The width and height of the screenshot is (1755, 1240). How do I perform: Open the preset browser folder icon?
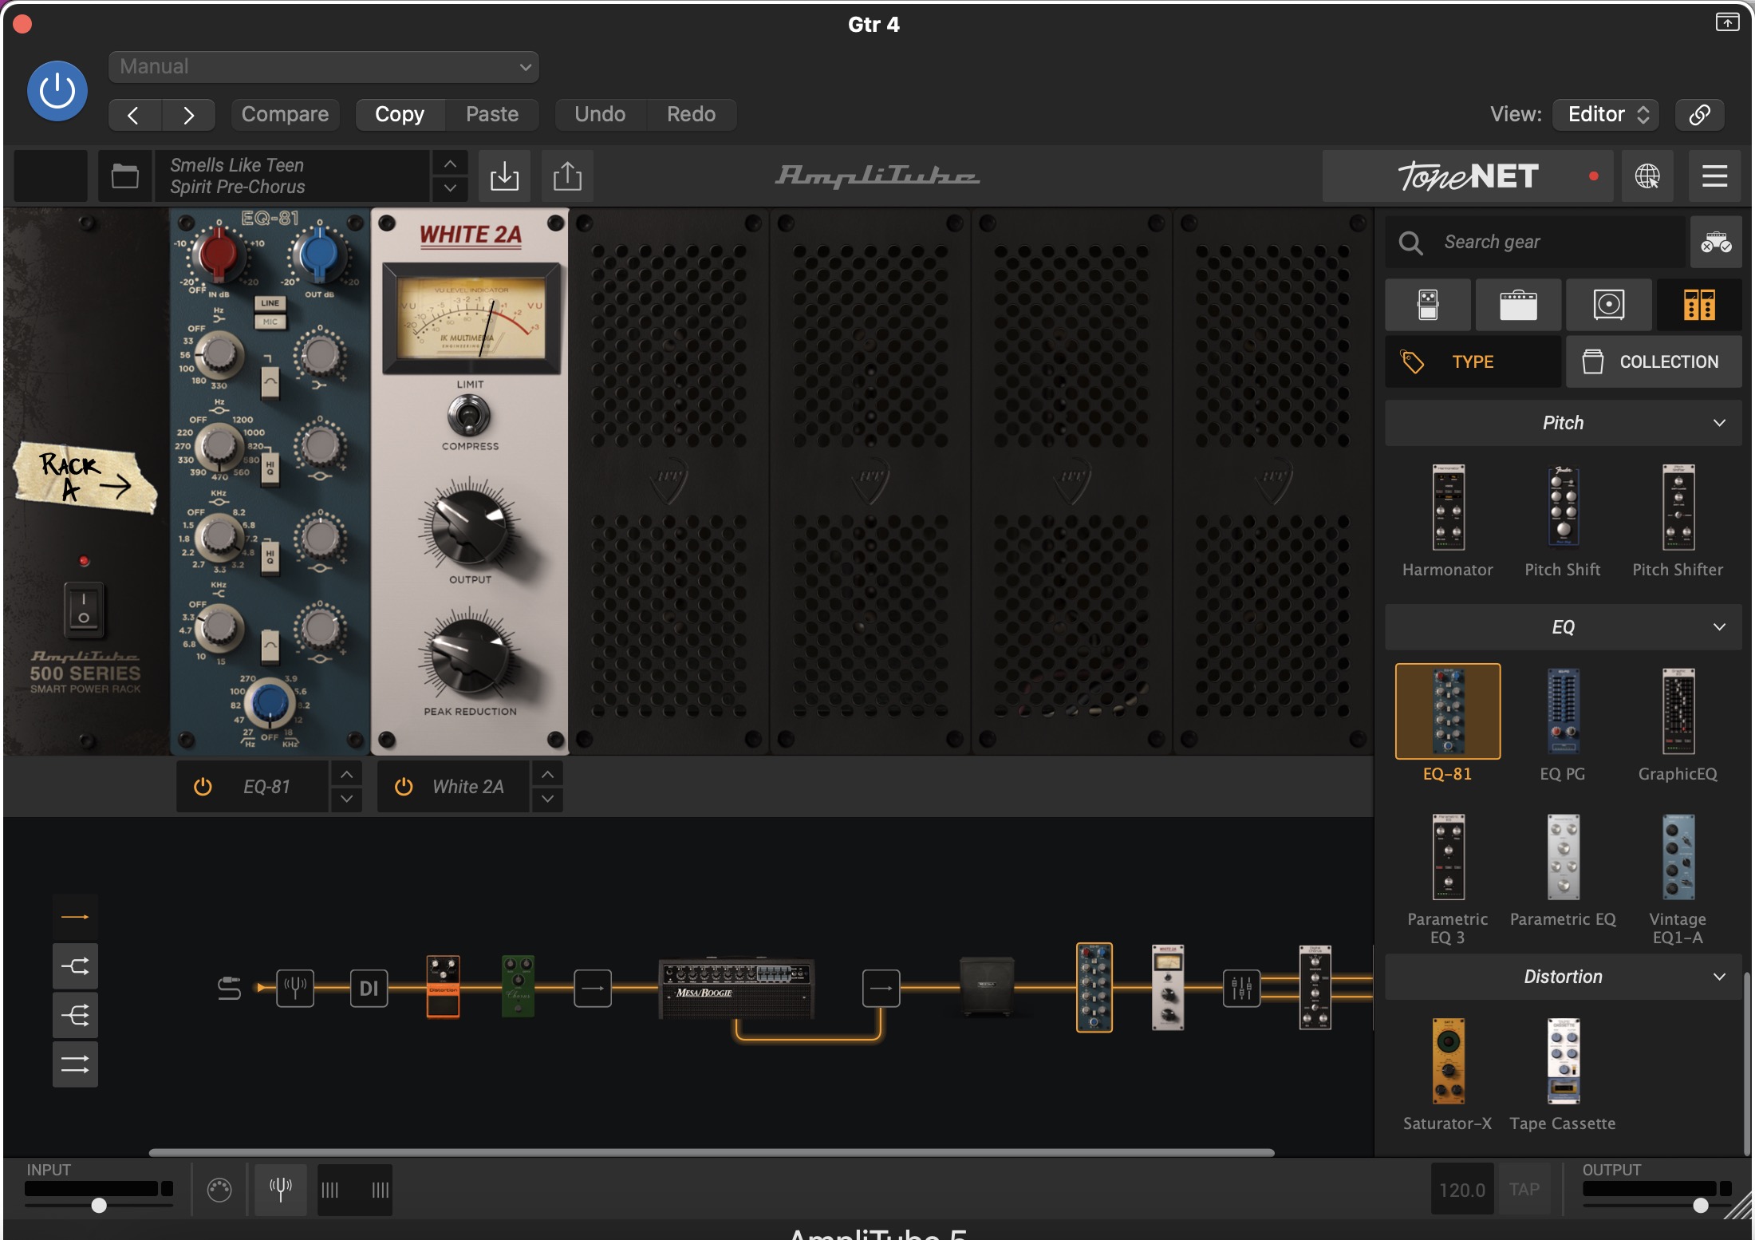pos(124,176)
